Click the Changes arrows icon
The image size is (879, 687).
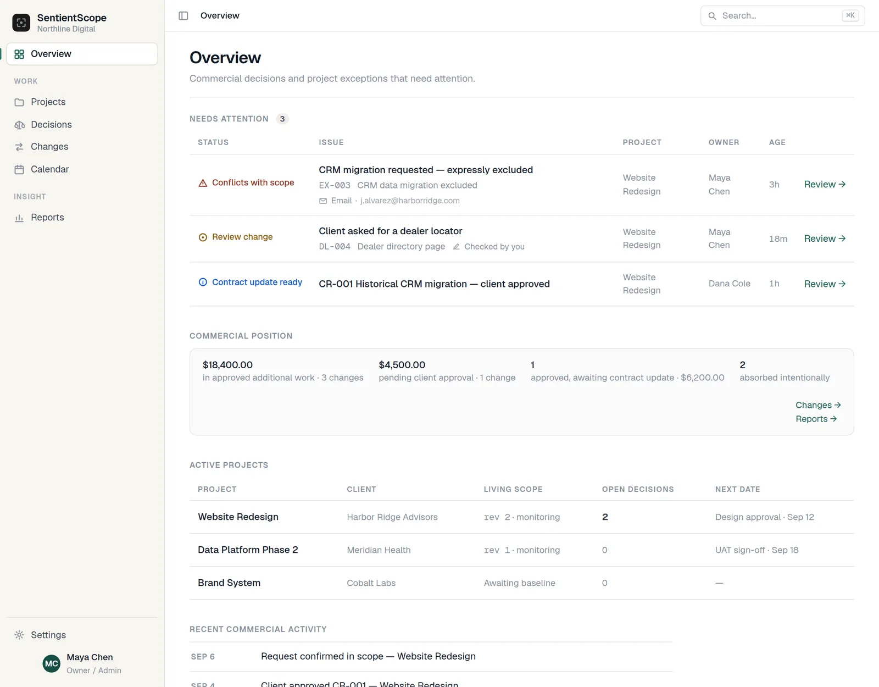pos(19,147)
